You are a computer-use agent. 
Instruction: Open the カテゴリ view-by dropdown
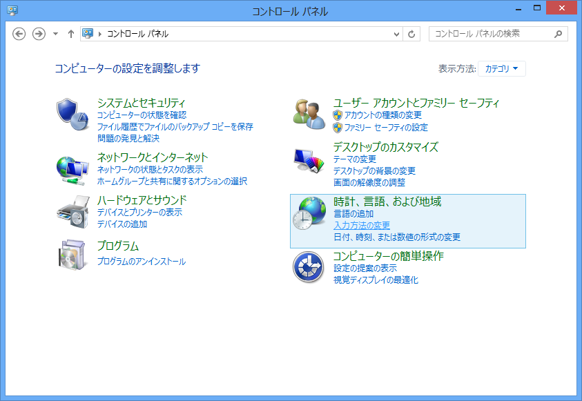[x=501, y=68]
